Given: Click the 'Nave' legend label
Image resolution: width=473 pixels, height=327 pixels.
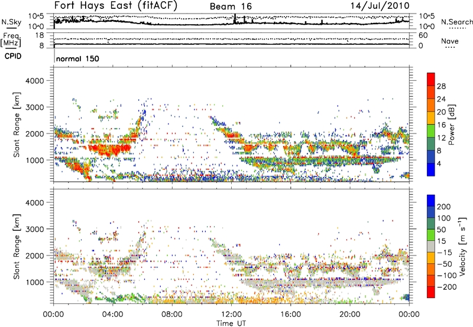Looking at the screenshot, I should pyautogui.click(x=450, y=41).
